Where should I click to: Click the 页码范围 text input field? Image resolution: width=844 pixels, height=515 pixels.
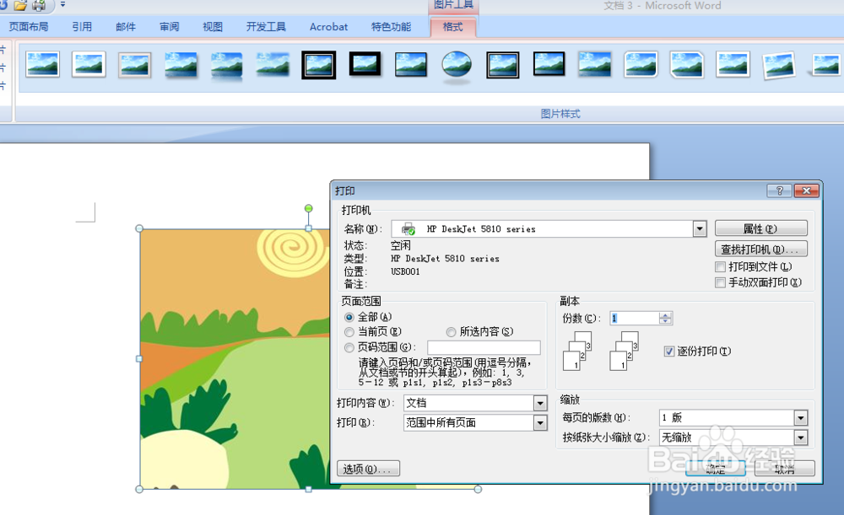[x=484, y=347]
